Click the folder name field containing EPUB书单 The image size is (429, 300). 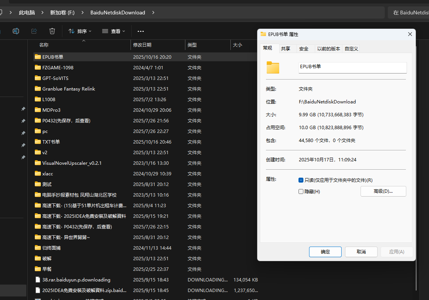click(x=352, y=67)
